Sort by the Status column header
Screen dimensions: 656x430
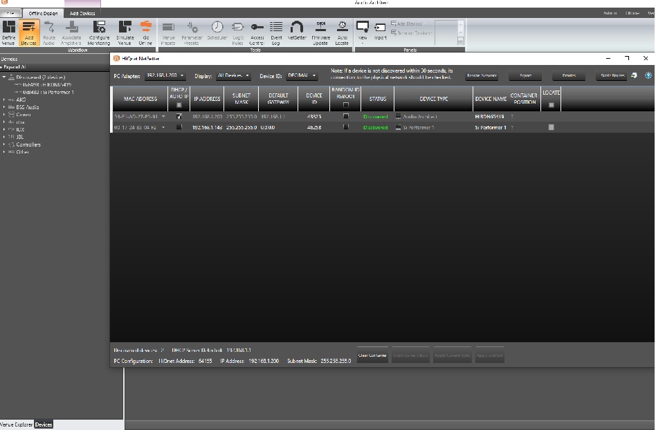[x=377, y=99]
